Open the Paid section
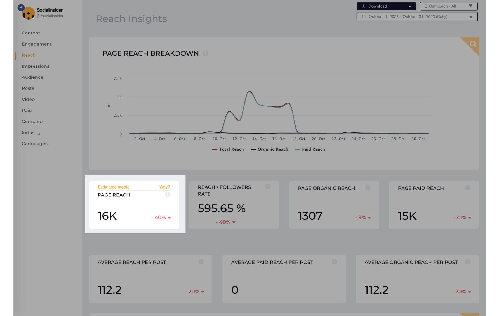499x316 pixels. [x=27, y=110]
